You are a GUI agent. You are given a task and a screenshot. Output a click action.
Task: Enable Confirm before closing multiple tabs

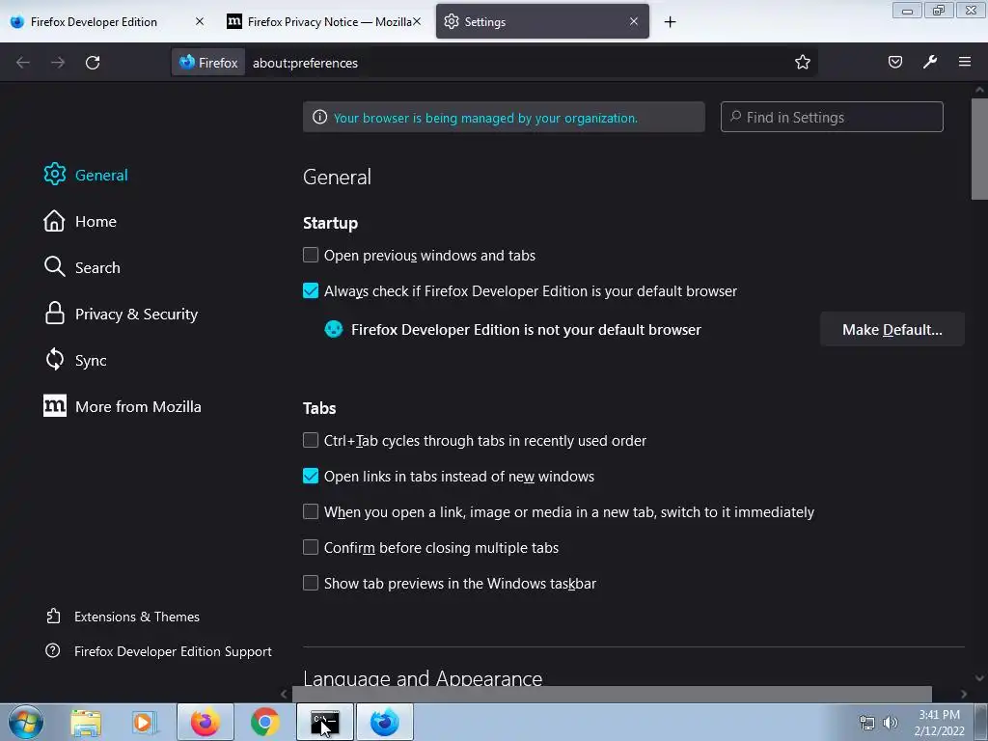[311, 547]
